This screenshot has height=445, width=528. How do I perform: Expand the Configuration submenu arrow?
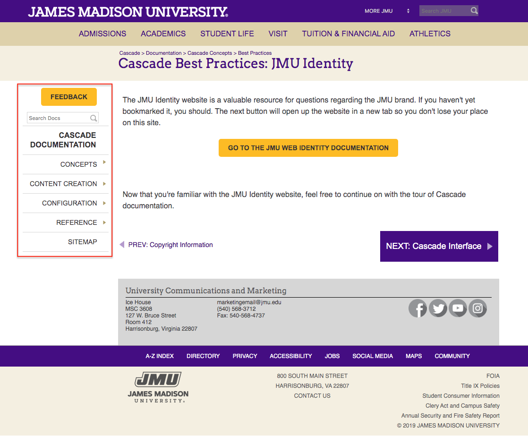pos(104,203)
